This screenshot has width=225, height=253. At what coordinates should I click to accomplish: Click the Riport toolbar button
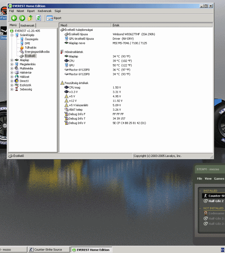tap(54, 18)
